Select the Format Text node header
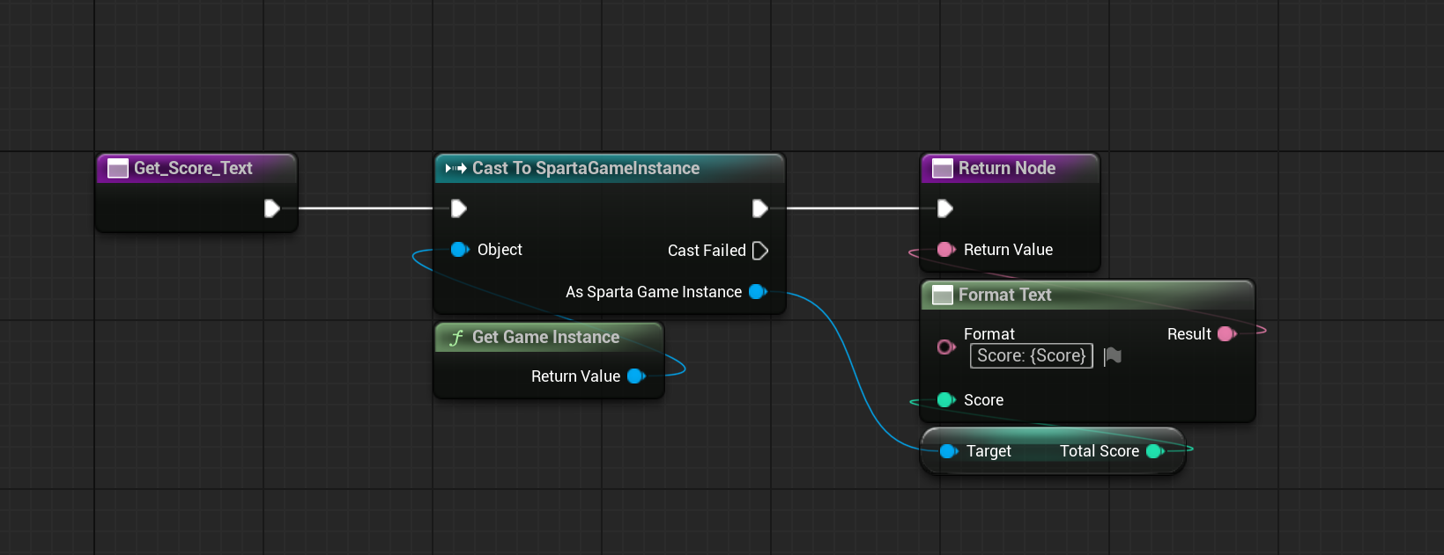The width and height of the screenshot is (1444, 555). [1088, 295]
